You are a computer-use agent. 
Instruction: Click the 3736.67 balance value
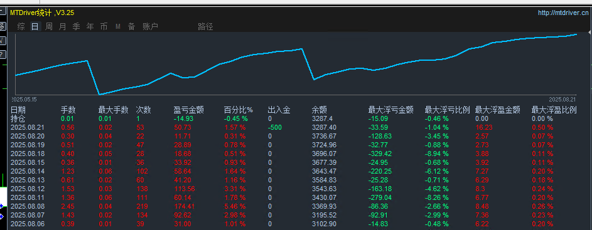[324, 137]
